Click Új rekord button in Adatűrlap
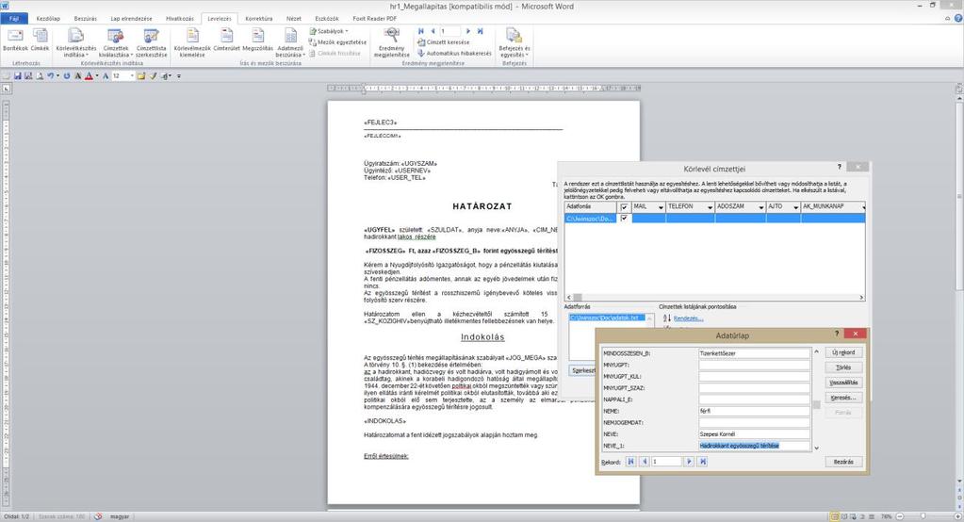Viewport: 964px width, 522px height. point(842,352)
